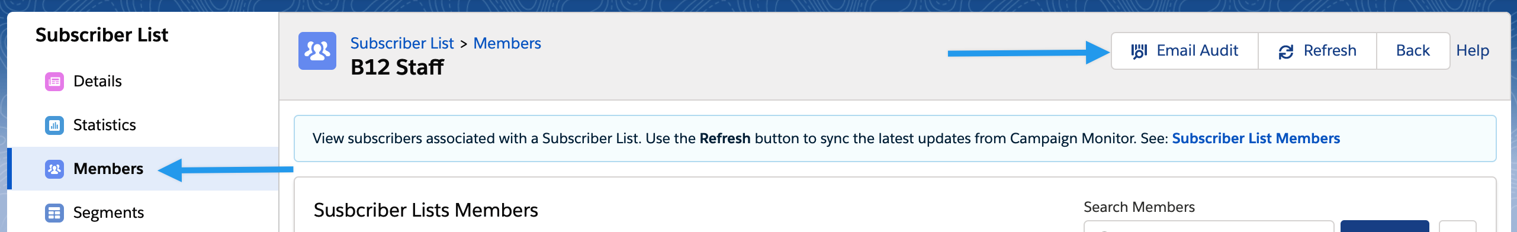Screen dimensions: 1517x232
Task: Open the Subscriber List breadcrumb link
Action: [x=402, y=43]
